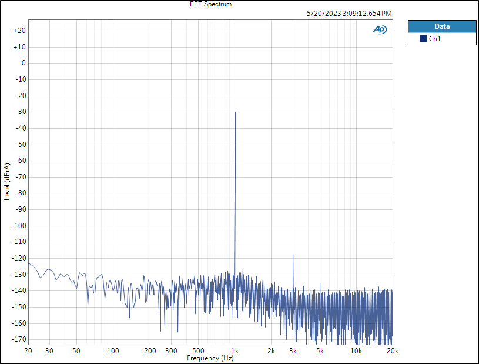Click the 500 frequency axis tick label

(198, 351)
